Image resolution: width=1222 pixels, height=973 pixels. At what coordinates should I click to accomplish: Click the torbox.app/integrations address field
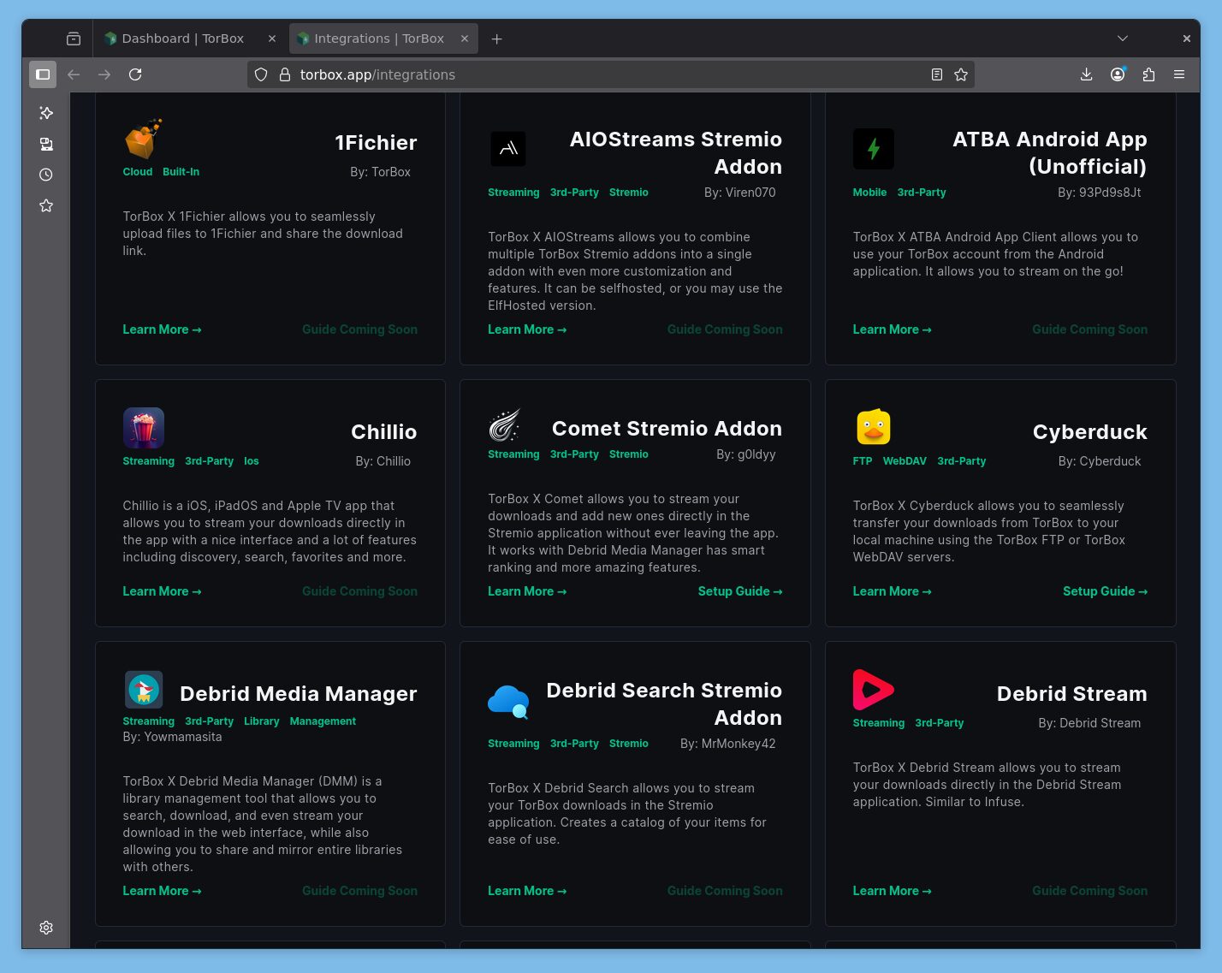(x=610, y=74)
